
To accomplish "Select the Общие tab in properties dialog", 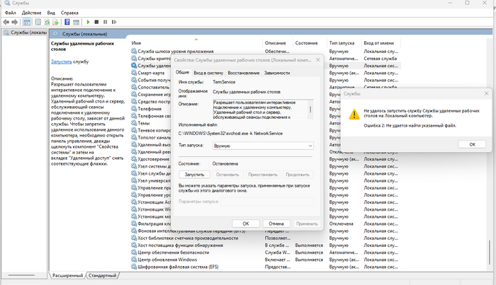I will coord(183,72).
